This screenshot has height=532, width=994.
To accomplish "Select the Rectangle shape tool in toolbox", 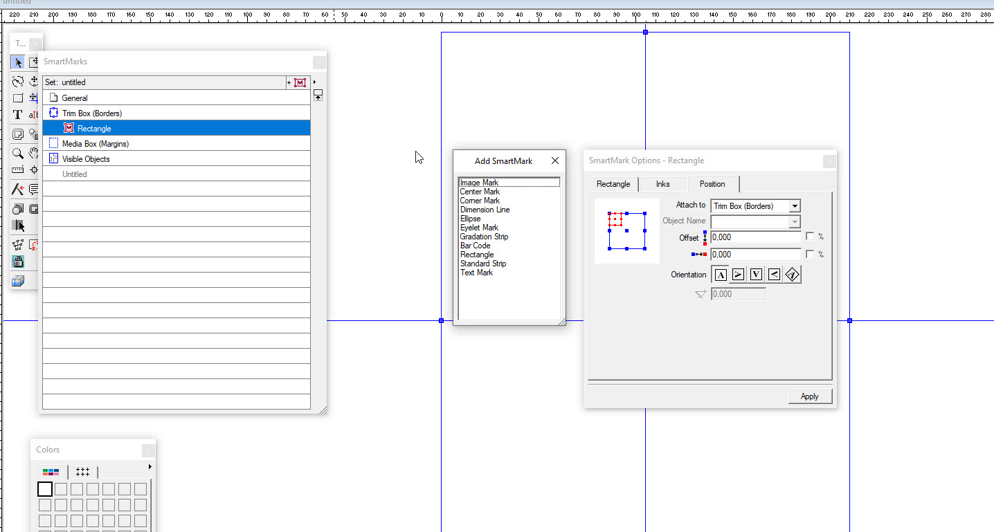I will pyautogui.click(x=18, y=98).
